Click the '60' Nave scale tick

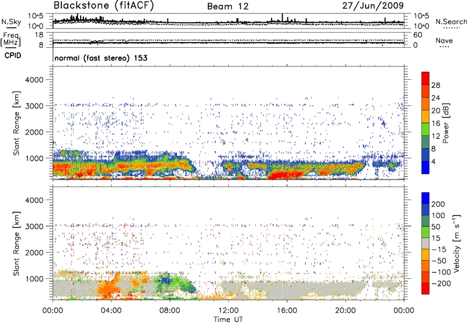(x=417, y=35)
